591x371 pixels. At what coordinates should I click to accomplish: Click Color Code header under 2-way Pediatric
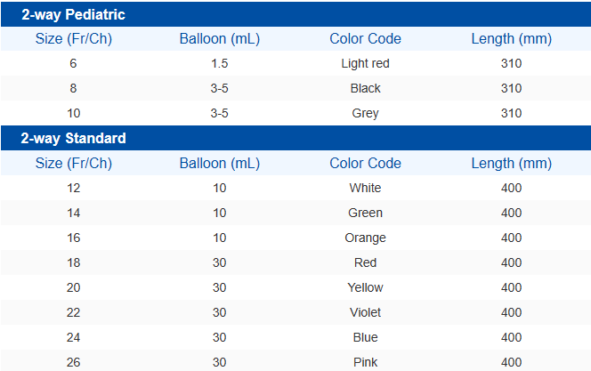(365, 38)
